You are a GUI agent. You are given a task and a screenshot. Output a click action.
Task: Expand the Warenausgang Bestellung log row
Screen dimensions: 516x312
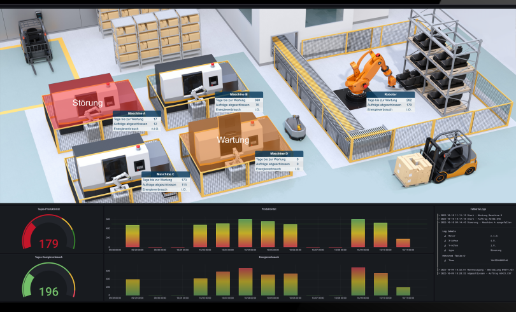pos(438,269)
